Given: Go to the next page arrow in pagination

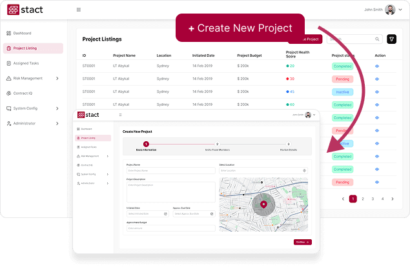Looking at the screenshot, I should click(x=393, y=199).
